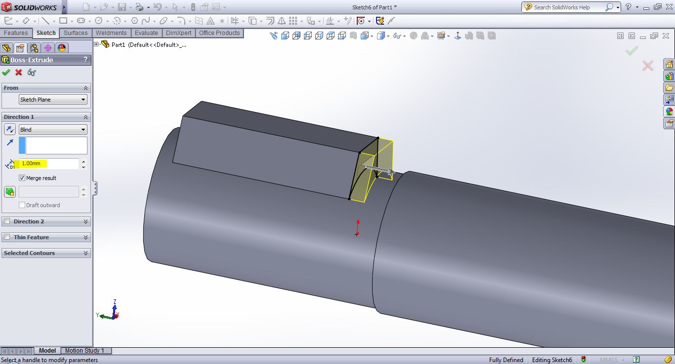Viewport: 675px width, 364px height.
Task: Switch to the DimXpert tab
Action: click(179, 33)
